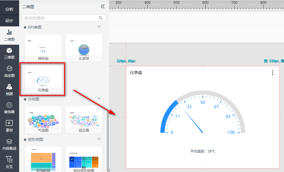Image resolution: width=284 pixels, height=172 pixels.
Task: Collapse the 分布图 section
Action: pos(99,99)
